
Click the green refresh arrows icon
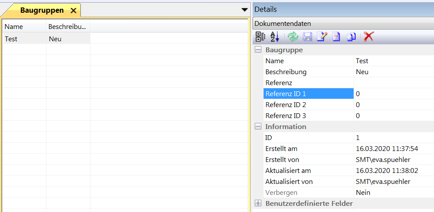click(293, 37)
